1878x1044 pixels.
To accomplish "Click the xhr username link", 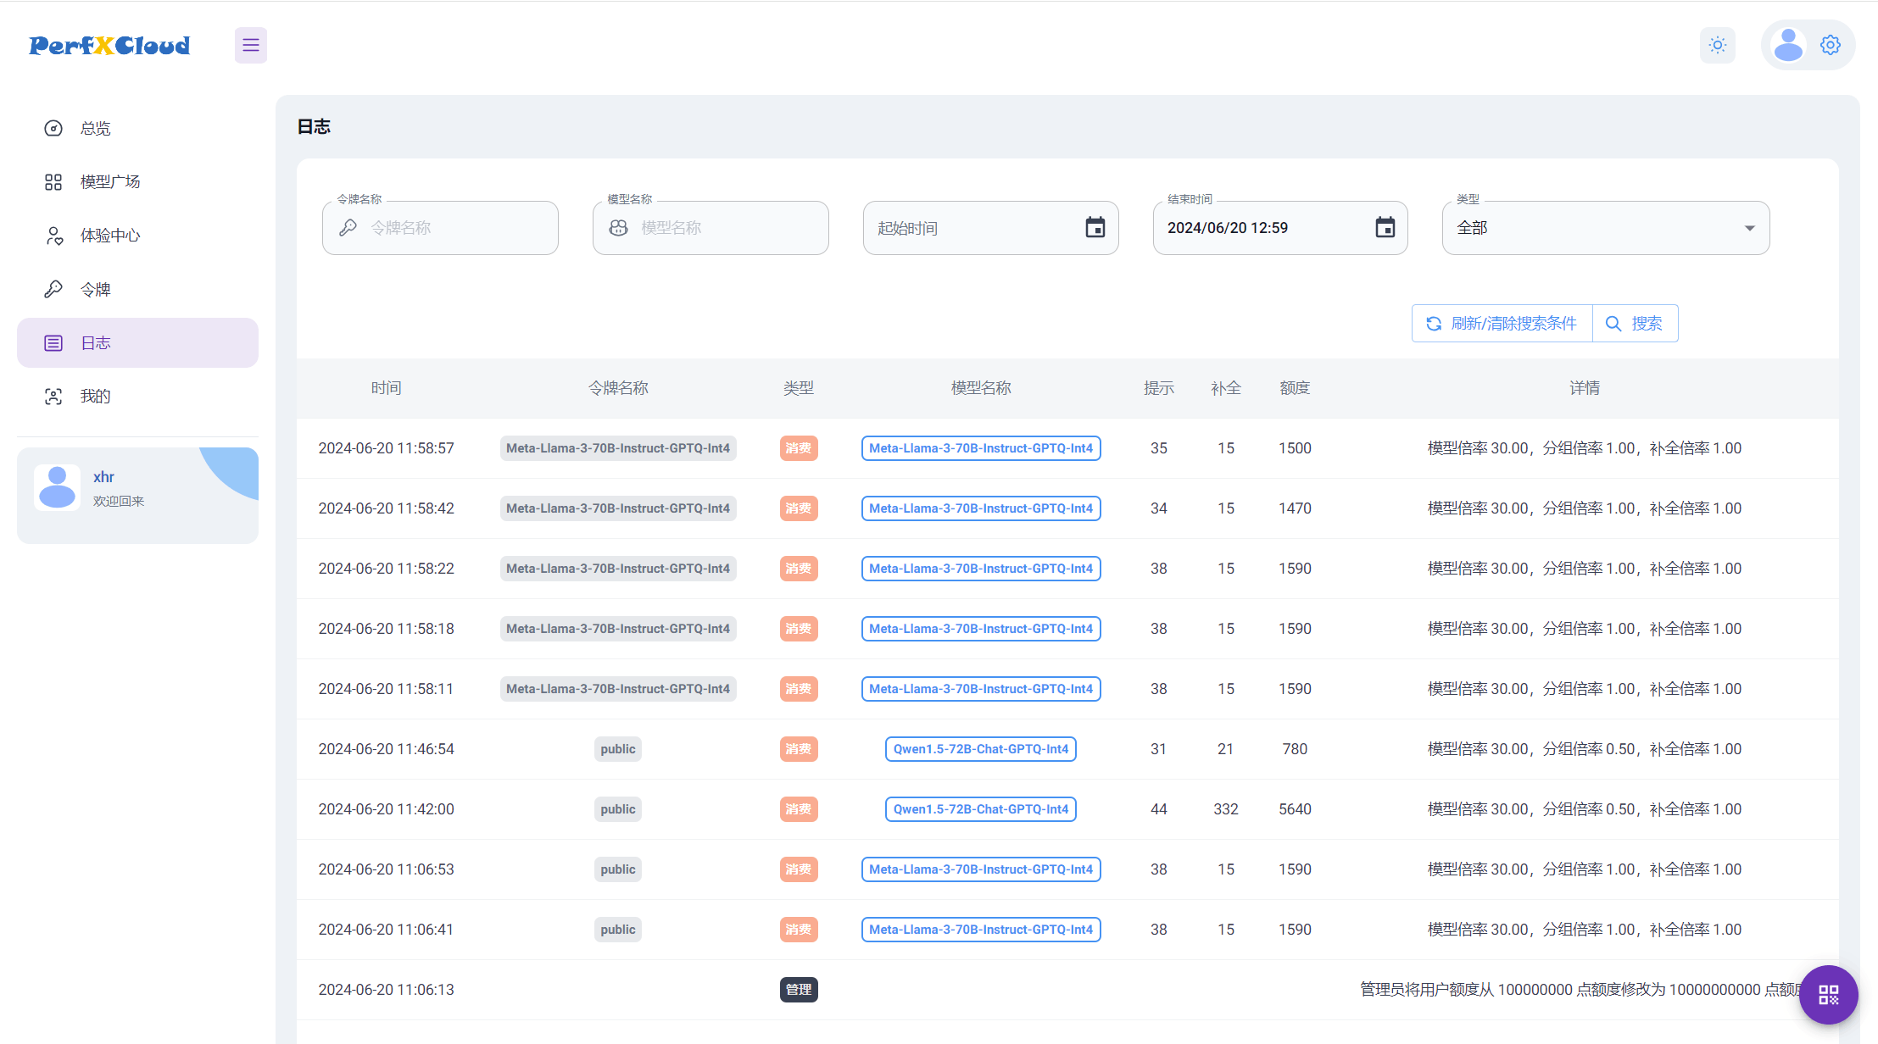I will tap(103, 477).
